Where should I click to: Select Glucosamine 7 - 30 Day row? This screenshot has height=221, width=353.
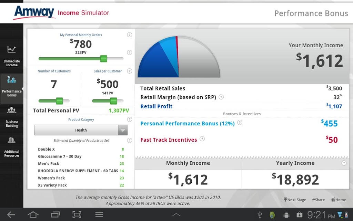point(81,156)
